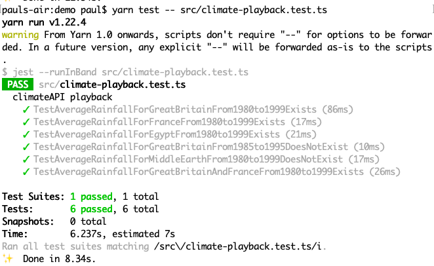Click the green PASS badge
434x266 pixels.
point(18,84)
